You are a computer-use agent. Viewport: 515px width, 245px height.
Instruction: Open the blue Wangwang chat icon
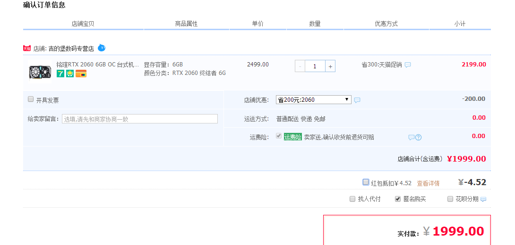click(102, 48)
